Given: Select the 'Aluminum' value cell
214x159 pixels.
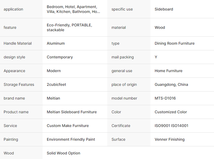Looking at the screenshot, I should point(56,43).
